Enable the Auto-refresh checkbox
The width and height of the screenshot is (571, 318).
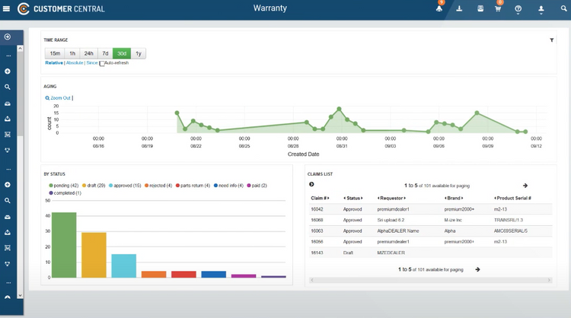(x=102, y=63)
